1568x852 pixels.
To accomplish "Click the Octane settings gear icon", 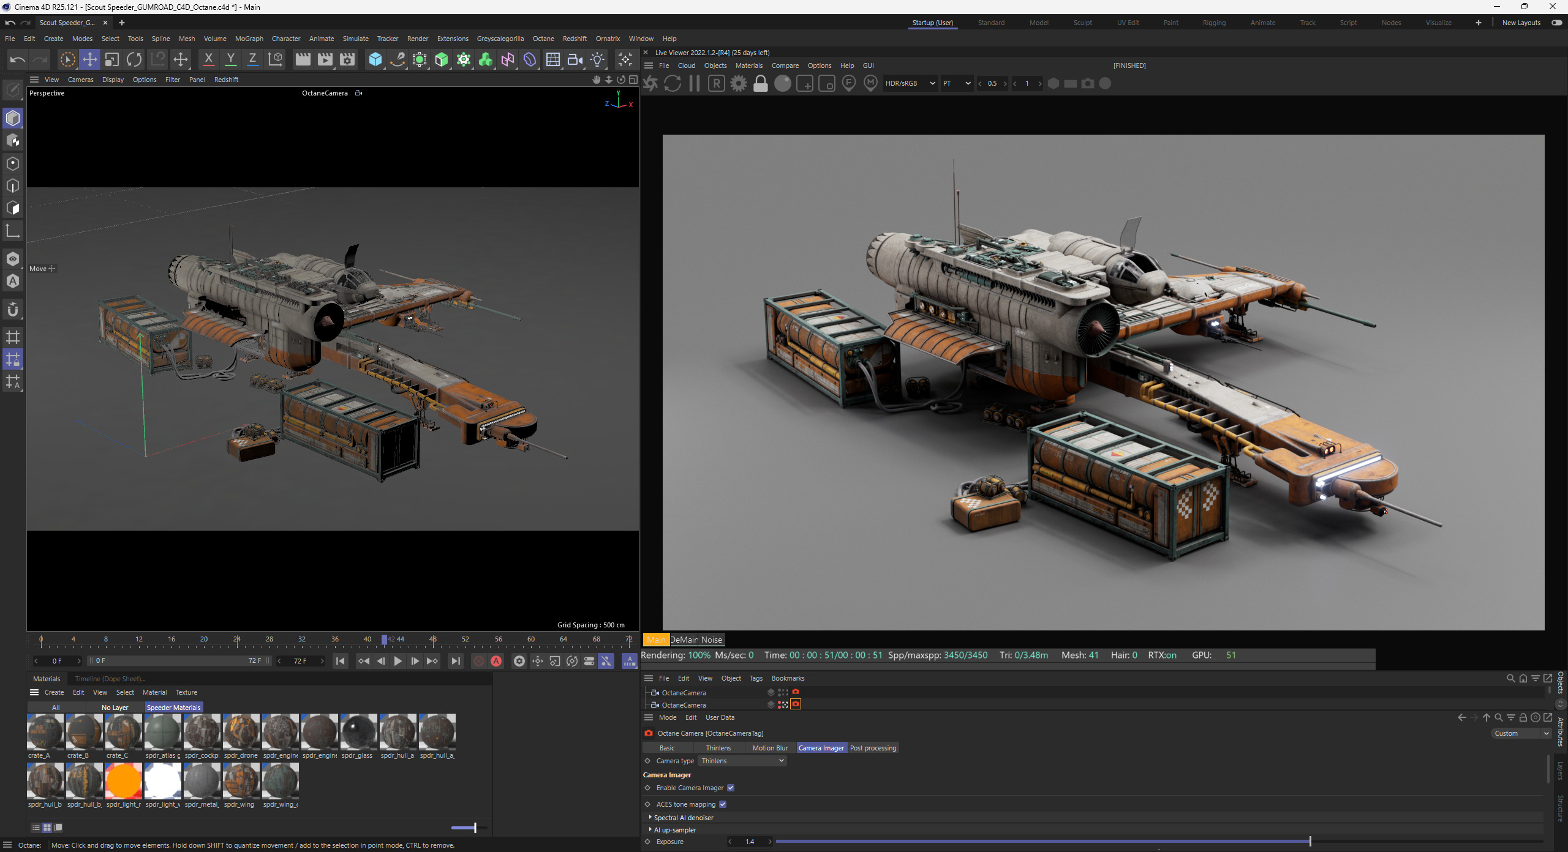I will point(738,83).
